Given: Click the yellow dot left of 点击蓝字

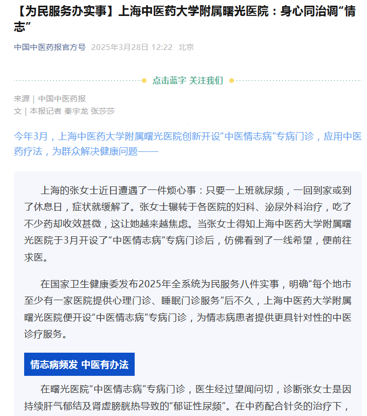Looking at the screenshot, I should click(144, 81).
